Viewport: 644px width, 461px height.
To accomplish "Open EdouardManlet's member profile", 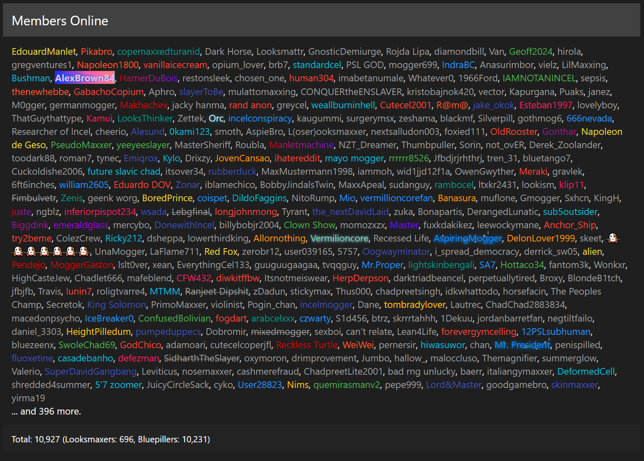I will click(44, 51).
